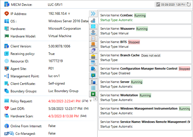Click the green play button tab

coord(93,94)
